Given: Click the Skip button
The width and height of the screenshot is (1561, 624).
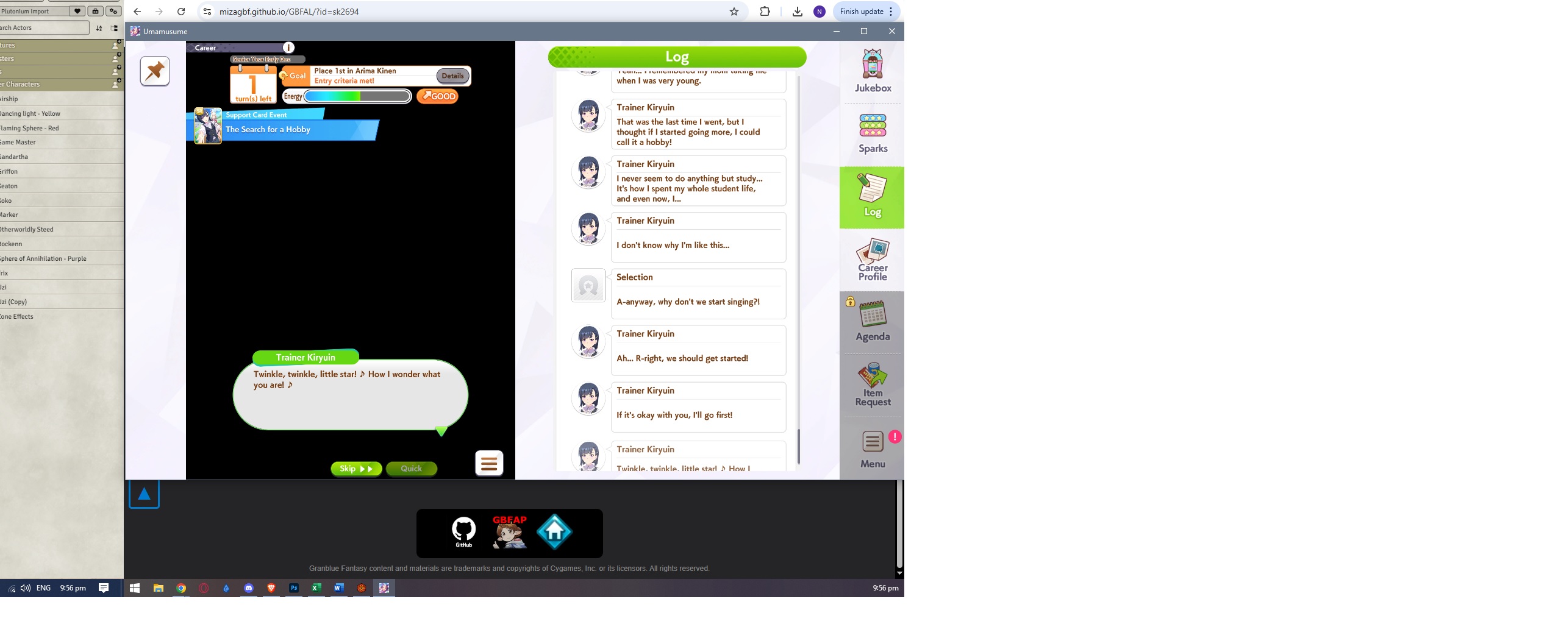Looking at the screenshot, I should tap(356, 469).
